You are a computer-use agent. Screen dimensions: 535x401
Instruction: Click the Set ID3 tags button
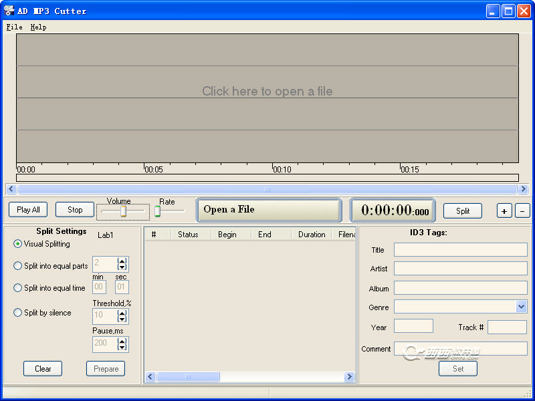point(457,368)
